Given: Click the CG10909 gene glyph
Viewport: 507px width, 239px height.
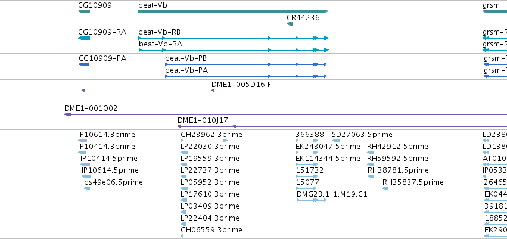Looking at the screenshot, I should point(84,11).
